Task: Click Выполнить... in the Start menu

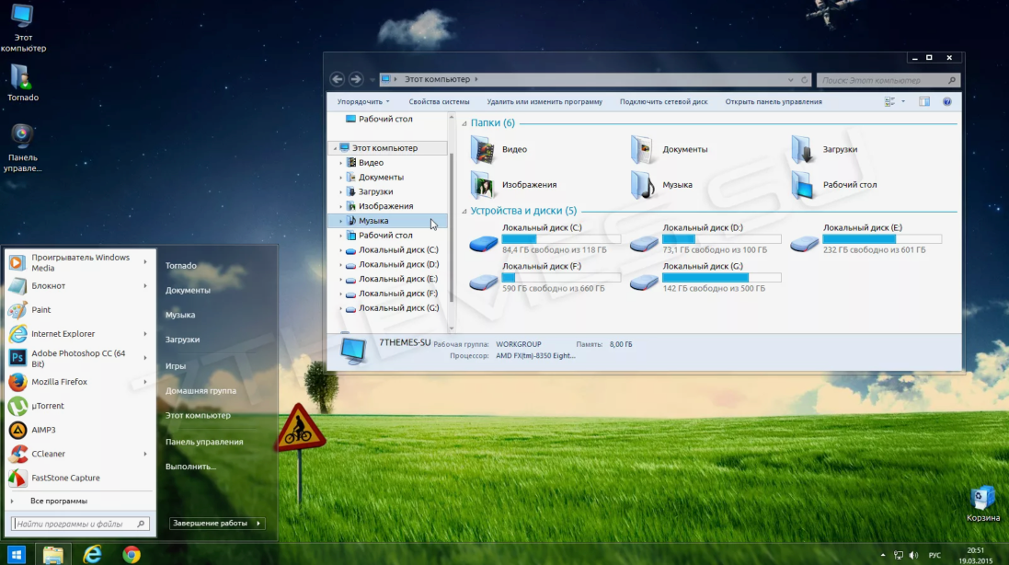Action: coord(190,467)
